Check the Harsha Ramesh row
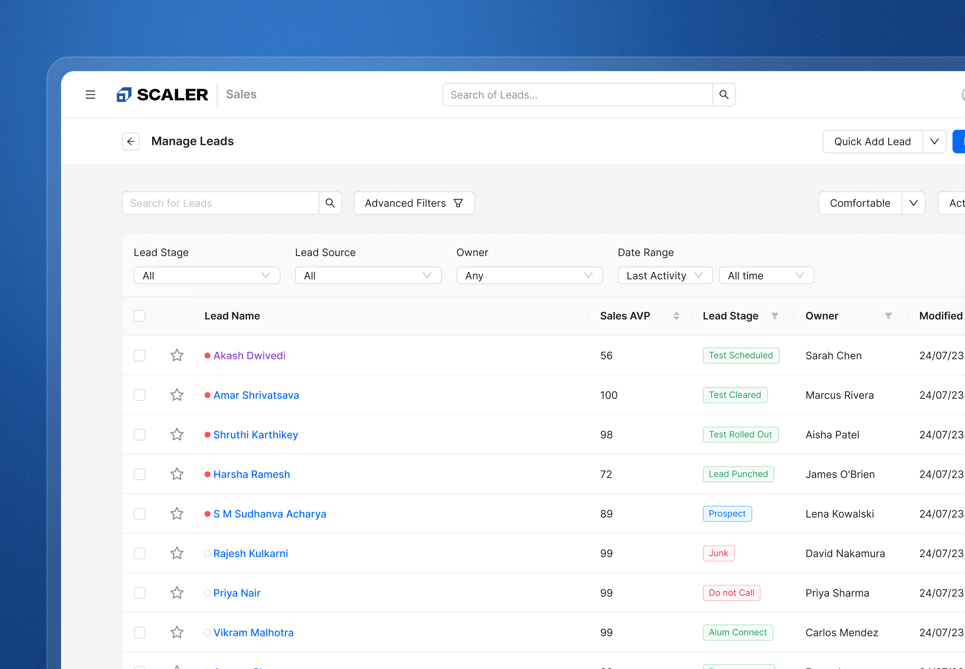Viewport: 965px width, 669px height. tap(140, 474)
